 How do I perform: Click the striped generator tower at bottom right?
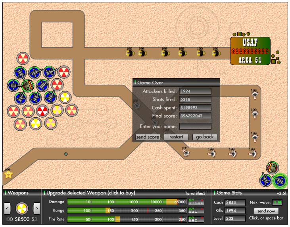coord(273,167)
